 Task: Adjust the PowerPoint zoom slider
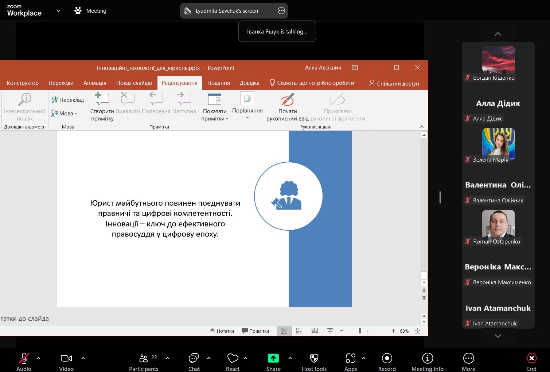pos(360,331)
